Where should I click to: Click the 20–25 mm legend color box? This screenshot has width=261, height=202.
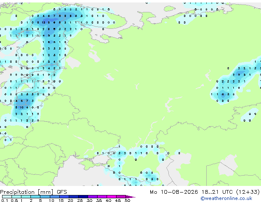[74, 197]
